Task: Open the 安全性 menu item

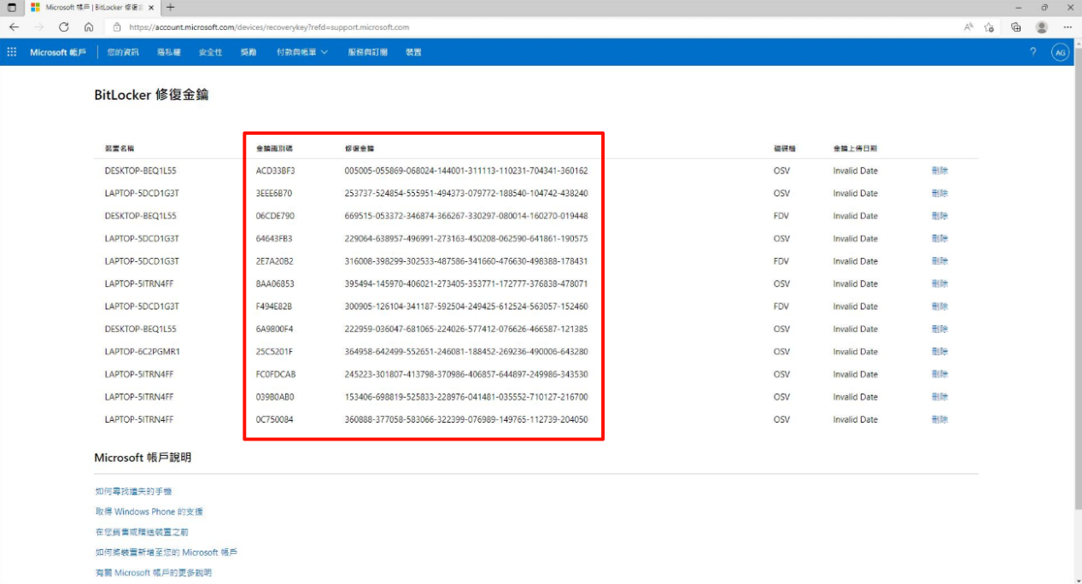Action: point(210,52)
